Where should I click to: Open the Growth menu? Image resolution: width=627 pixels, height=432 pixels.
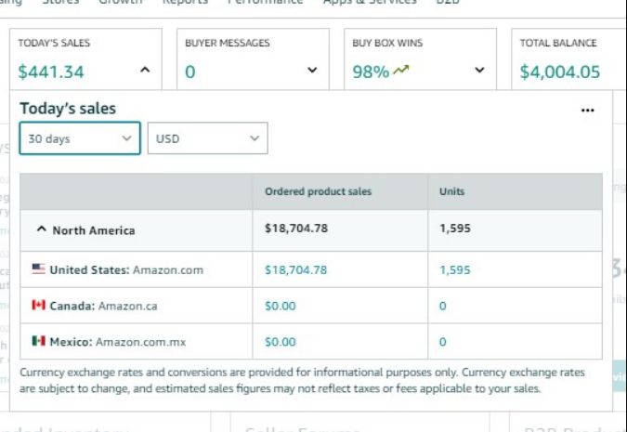pyautogui.click(x=121, y=2)
